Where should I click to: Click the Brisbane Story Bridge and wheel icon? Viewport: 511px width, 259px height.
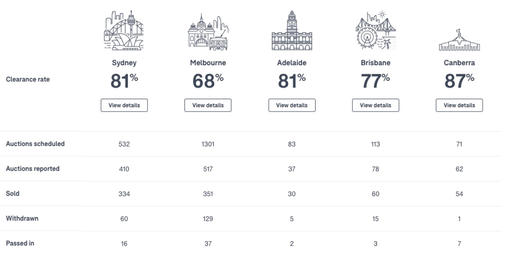pyautogui.click(x=375, y=30)
